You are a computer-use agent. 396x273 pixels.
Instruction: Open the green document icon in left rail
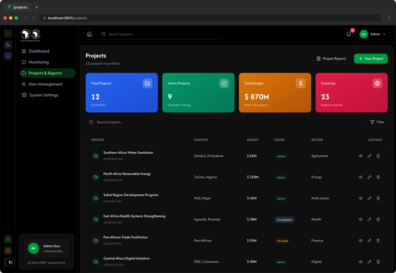[x=8, y=239]
